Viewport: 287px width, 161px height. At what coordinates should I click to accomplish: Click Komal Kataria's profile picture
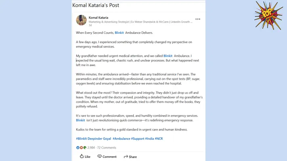pos(81,20)
